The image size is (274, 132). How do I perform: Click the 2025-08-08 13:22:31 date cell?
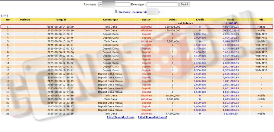[x=61, y=34]
